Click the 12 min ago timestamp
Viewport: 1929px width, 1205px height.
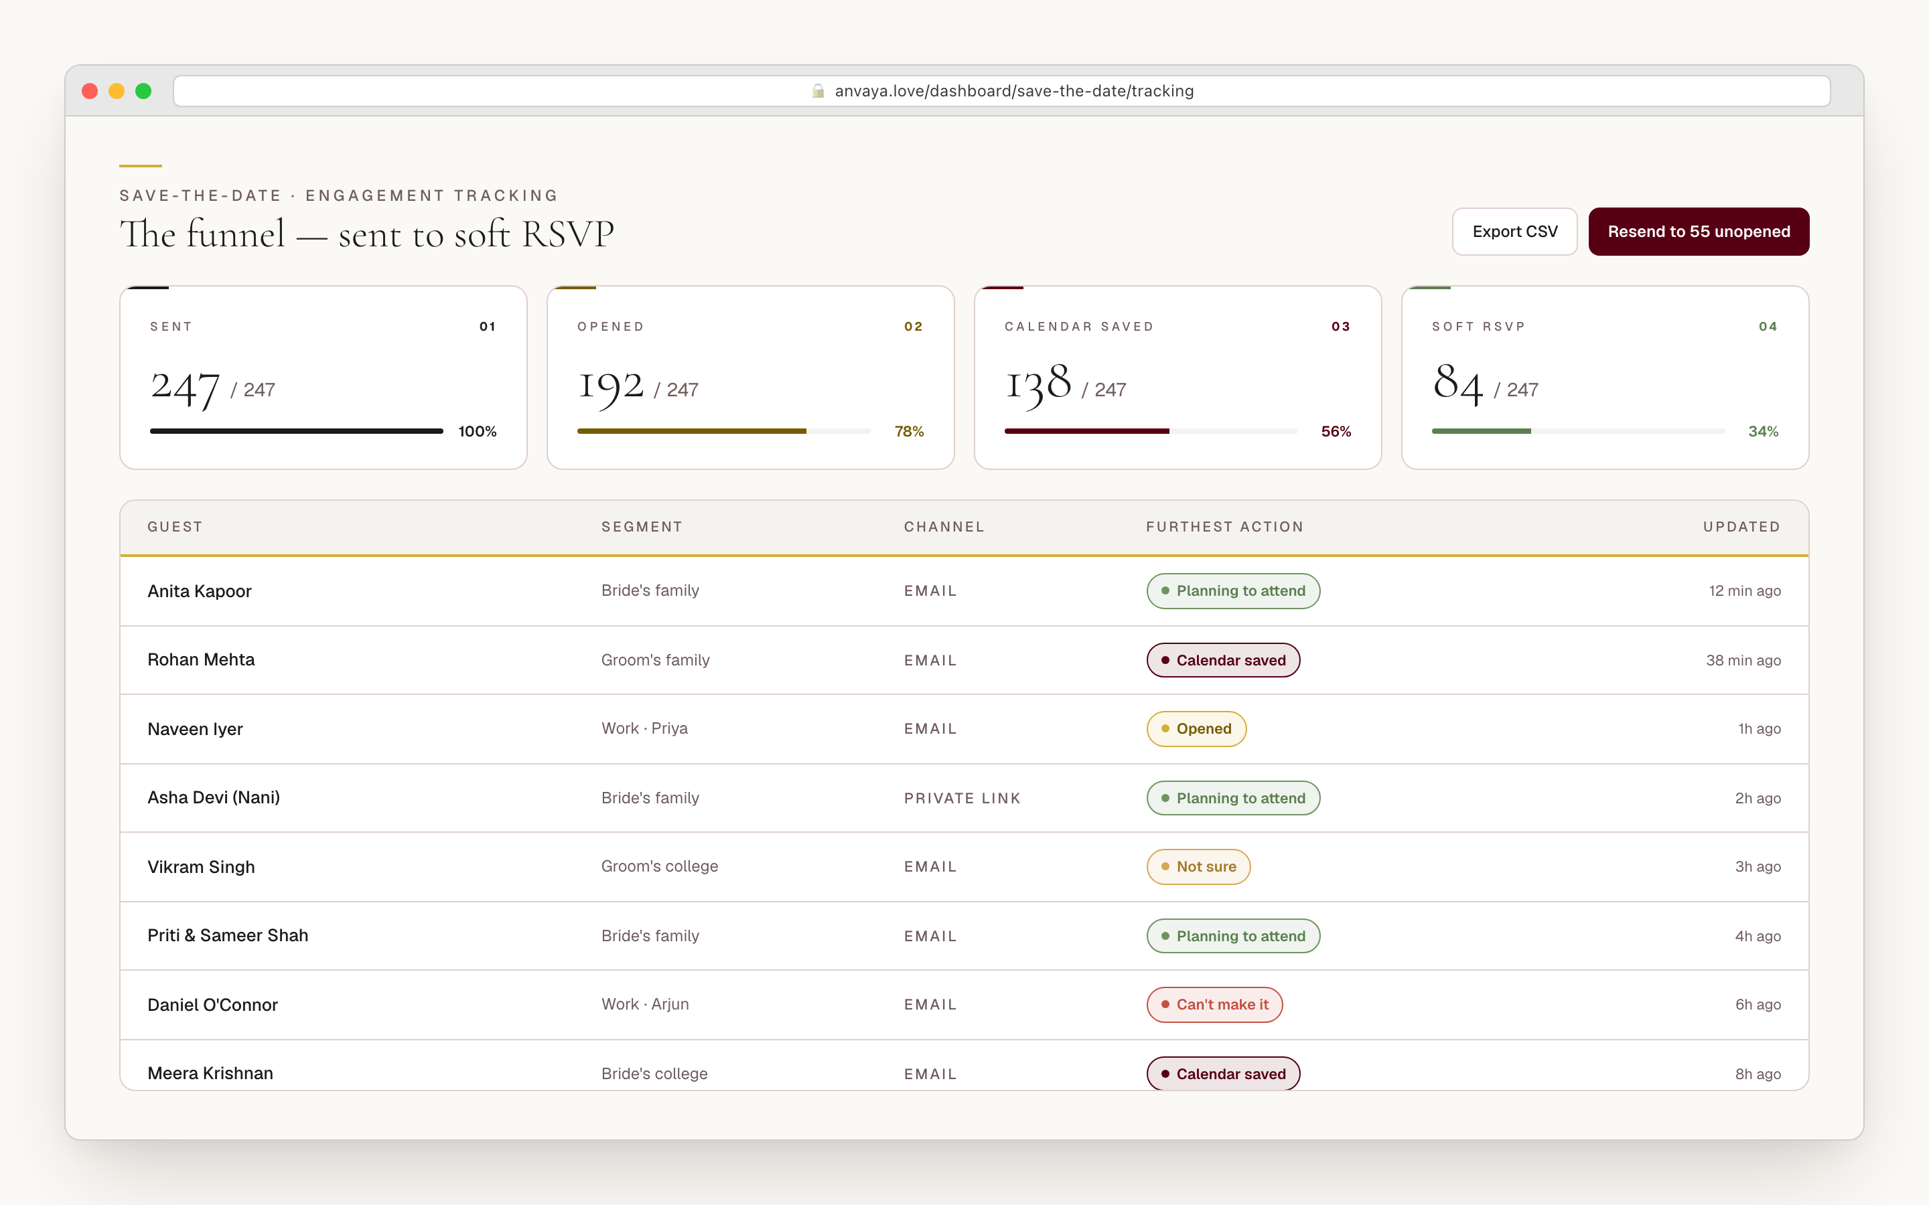(1744, 591)
